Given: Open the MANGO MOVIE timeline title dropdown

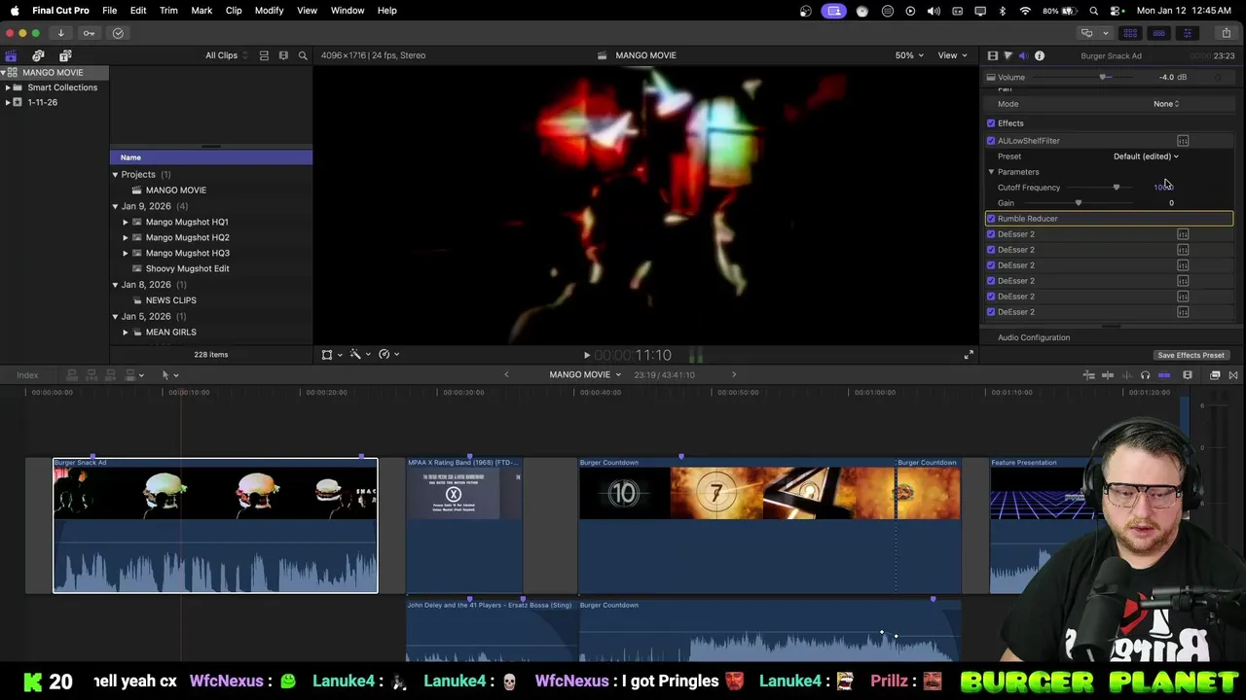Looking at the screenshot, I should (x=584, y=375).
